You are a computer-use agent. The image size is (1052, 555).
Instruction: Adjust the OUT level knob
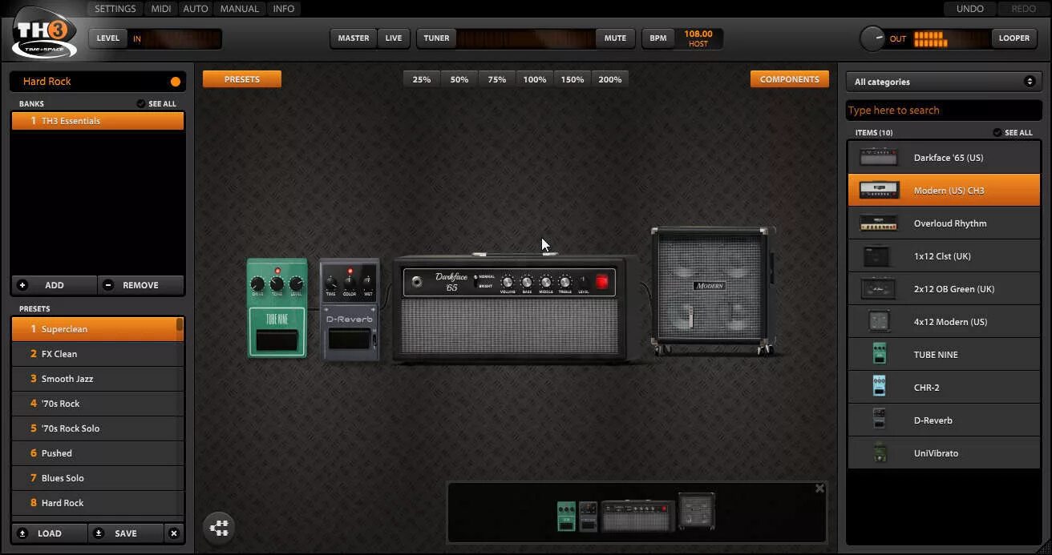click(872, 37)
